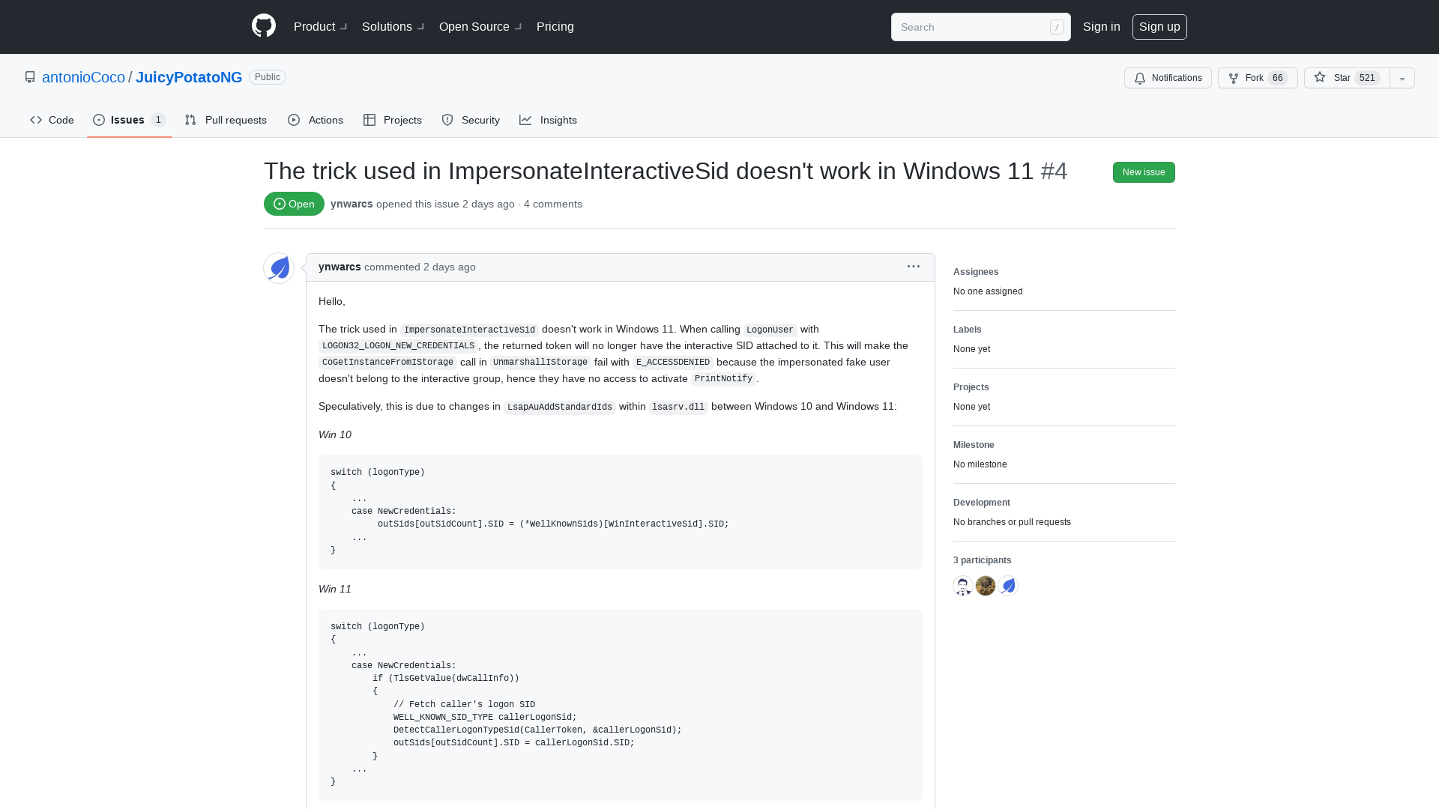1439x809 pixels.
Task: Open the Actions workflows section
Action: coord(315,120)
